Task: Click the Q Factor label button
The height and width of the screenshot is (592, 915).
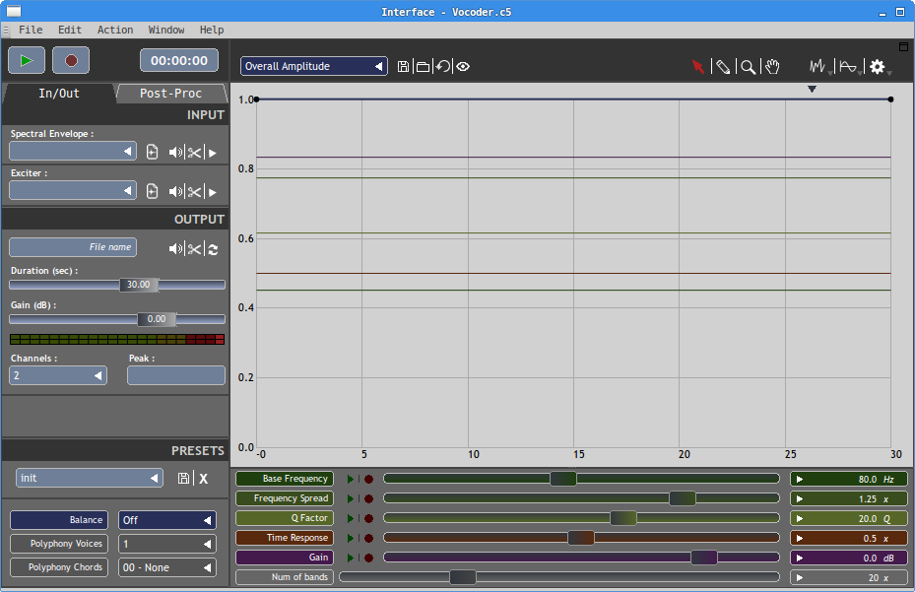Action: [x=285, y=518]
